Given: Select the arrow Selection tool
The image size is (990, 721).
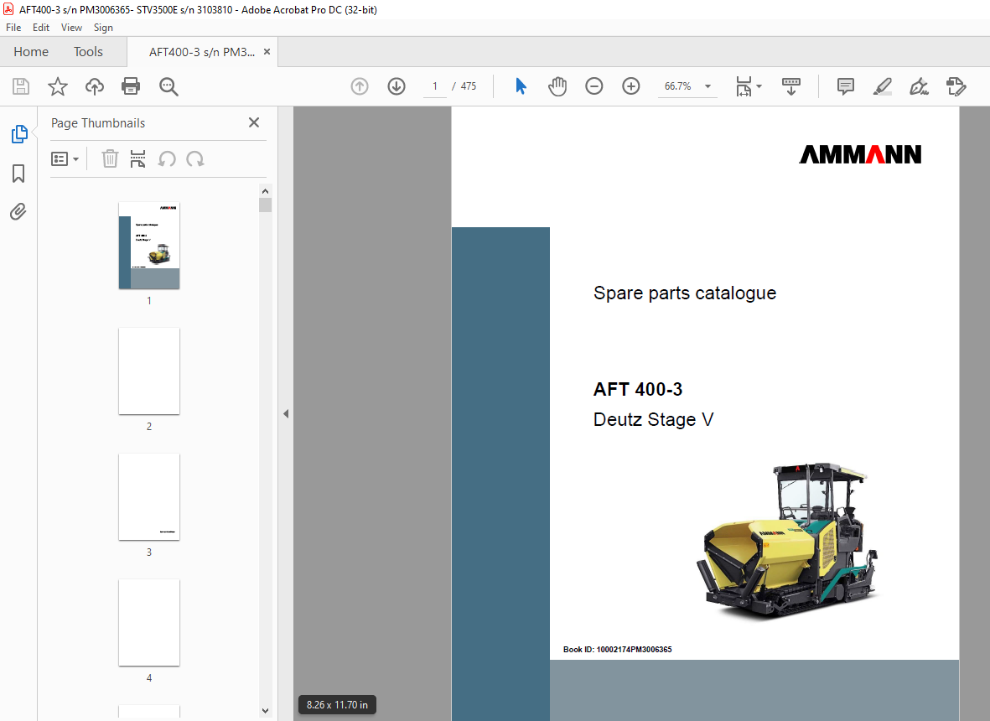Looking at the screenshot, I should [521, 86].
